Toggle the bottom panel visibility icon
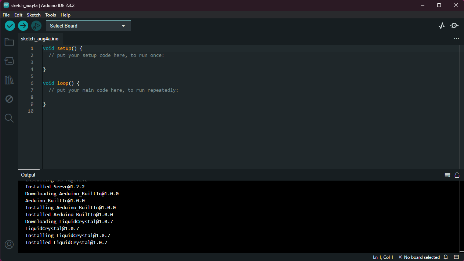 click(x=456, y=257)
